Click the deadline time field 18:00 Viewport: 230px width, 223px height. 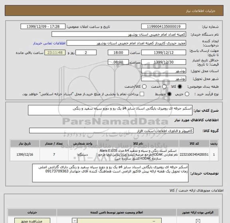pyautogui.click(x=118, y=52)
